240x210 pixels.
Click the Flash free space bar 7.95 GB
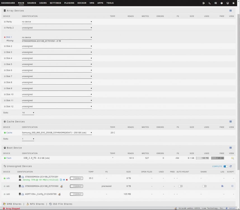click(218, 158)
